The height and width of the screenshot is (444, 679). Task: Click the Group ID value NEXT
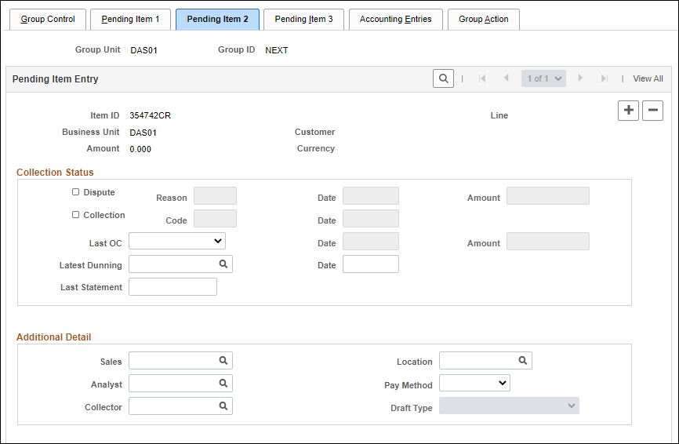[x=277, y=50]
